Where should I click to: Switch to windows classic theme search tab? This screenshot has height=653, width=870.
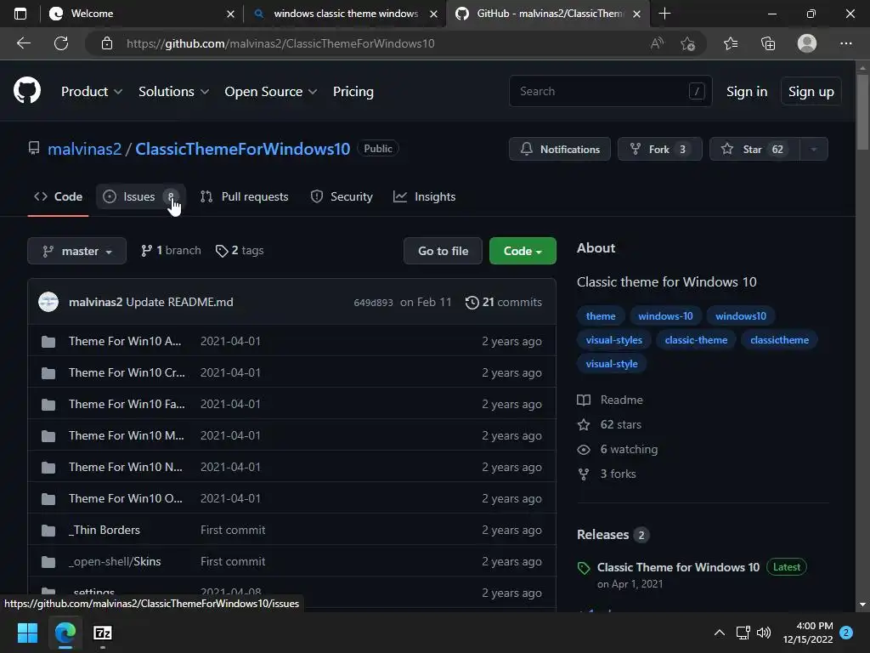point(345,14)
